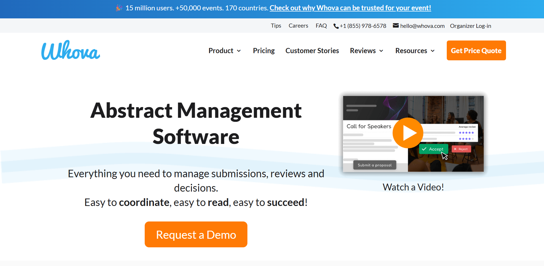The width and height of the screenshot is (544, 266).
Task: Click the Whova logo
Action: (x=71, y=51)
